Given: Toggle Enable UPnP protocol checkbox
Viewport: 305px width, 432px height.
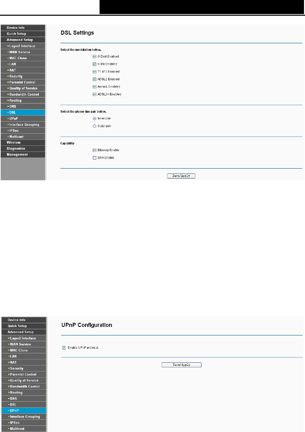Looking at the screenshot, I should pos(64,348).
